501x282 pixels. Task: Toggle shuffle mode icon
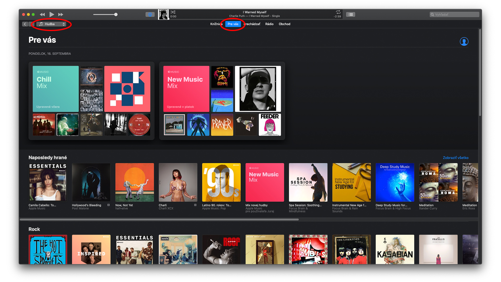pyautogui.click(x=173, y=12)
